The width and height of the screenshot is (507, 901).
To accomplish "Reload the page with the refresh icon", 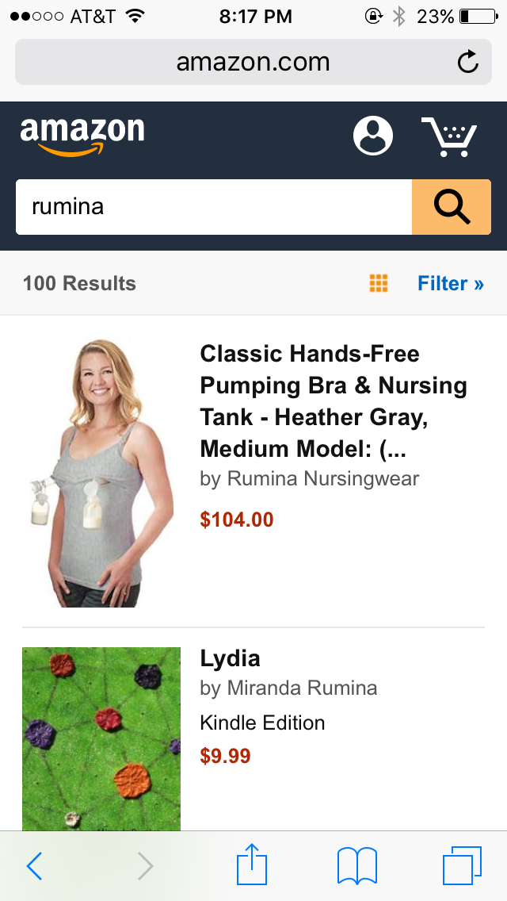I will [468, 62].
